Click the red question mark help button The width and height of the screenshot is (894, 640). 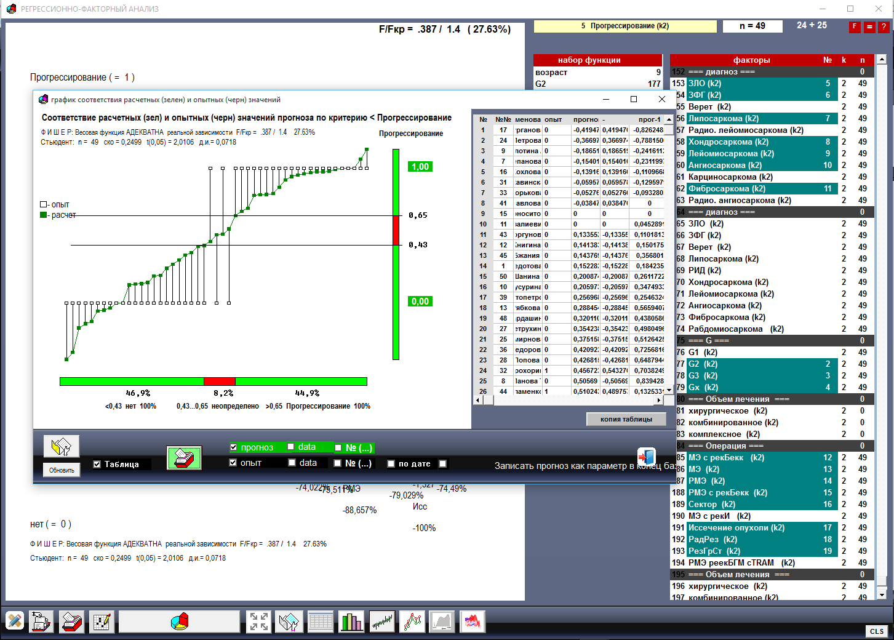[884, 26]
